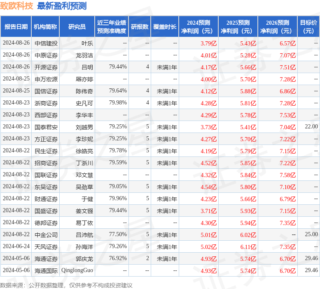Select the 机构简称 column header
320x289 pixels.
[45, 26]
